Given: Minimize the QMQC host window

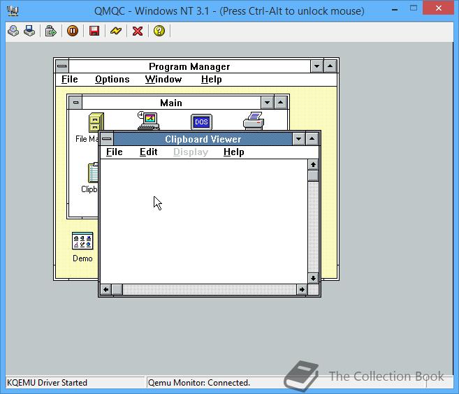Looking at the screenshot, I should (x=395, y=9).
